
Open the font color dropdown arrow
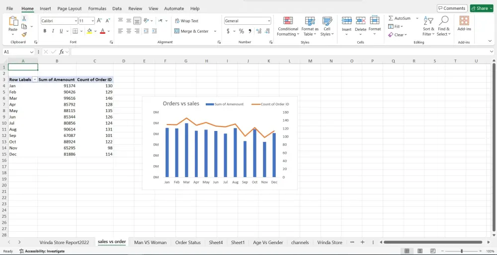(109, 31)
